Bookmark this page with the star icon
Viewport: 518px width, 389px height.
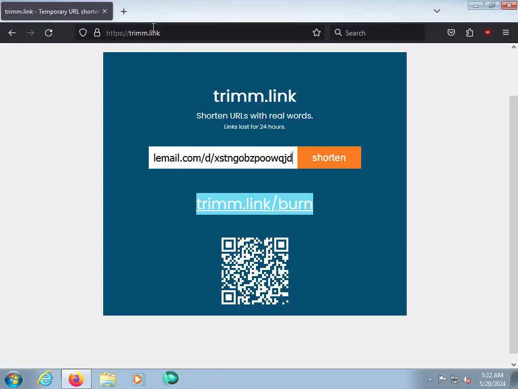pos(317,33)
